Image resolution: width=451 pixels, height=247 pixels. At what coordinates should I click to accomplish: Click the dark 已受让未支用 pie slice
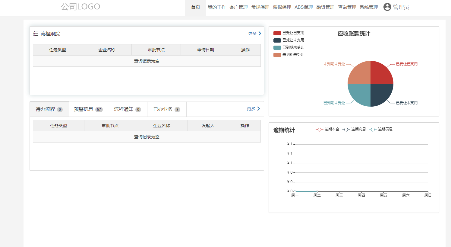click(380, 93)
